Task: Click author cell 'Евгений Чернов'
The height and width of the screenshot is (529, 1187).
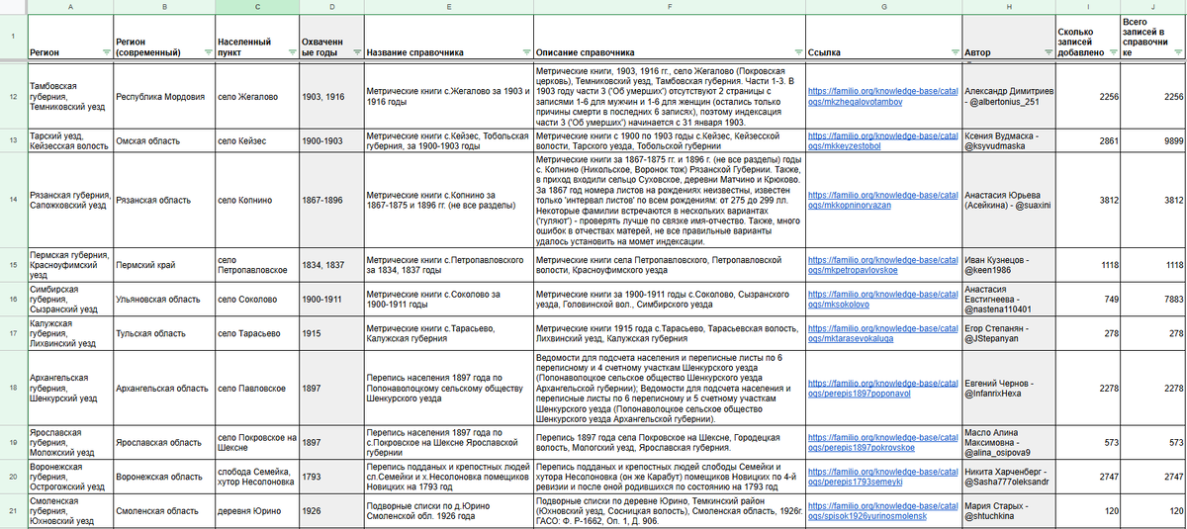Action: tap(1009, 389)
